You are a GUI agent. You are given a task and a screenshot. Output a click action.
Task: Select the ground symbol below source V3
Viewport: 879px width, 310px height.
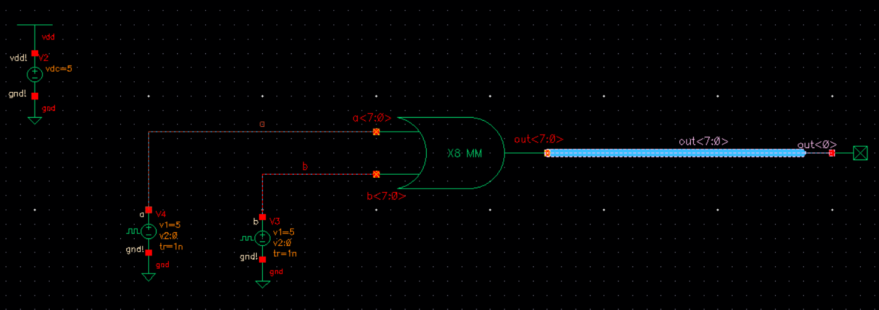click(262, 284)
